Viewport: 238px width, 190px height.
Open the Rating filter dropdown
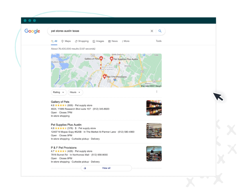59,92
